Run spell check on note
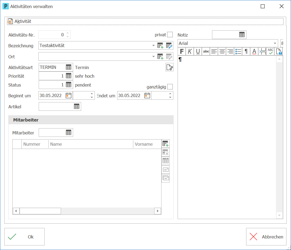The width and height of the screenshot is (291, 250). pyautogui.click(x=271, y=51)
